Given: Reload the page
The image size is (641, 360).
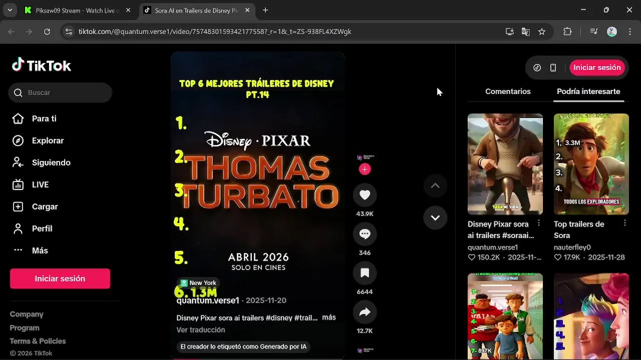Looking at the screenshot, I should tap(47, 31).
